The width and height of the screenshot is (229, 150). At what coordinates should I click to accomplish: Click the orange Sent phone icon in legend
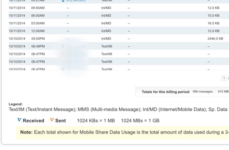click(52, 120)
